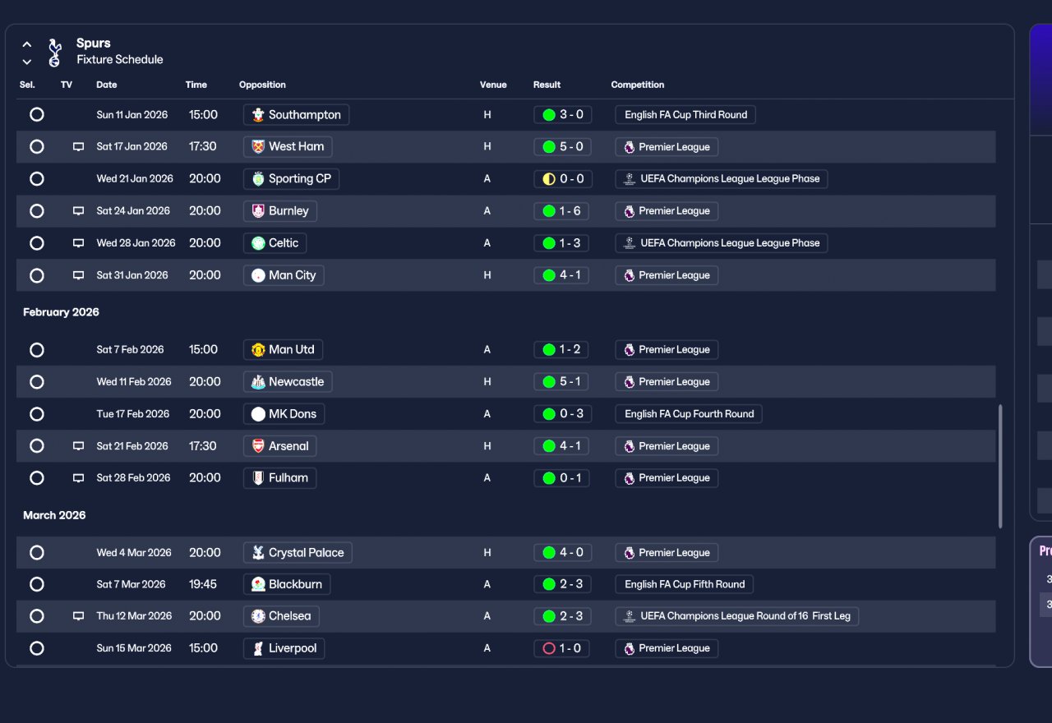Viewport: 1052px width, 723px height.
Task: Click the Blackburn club badge
Action: pos(258,584)
